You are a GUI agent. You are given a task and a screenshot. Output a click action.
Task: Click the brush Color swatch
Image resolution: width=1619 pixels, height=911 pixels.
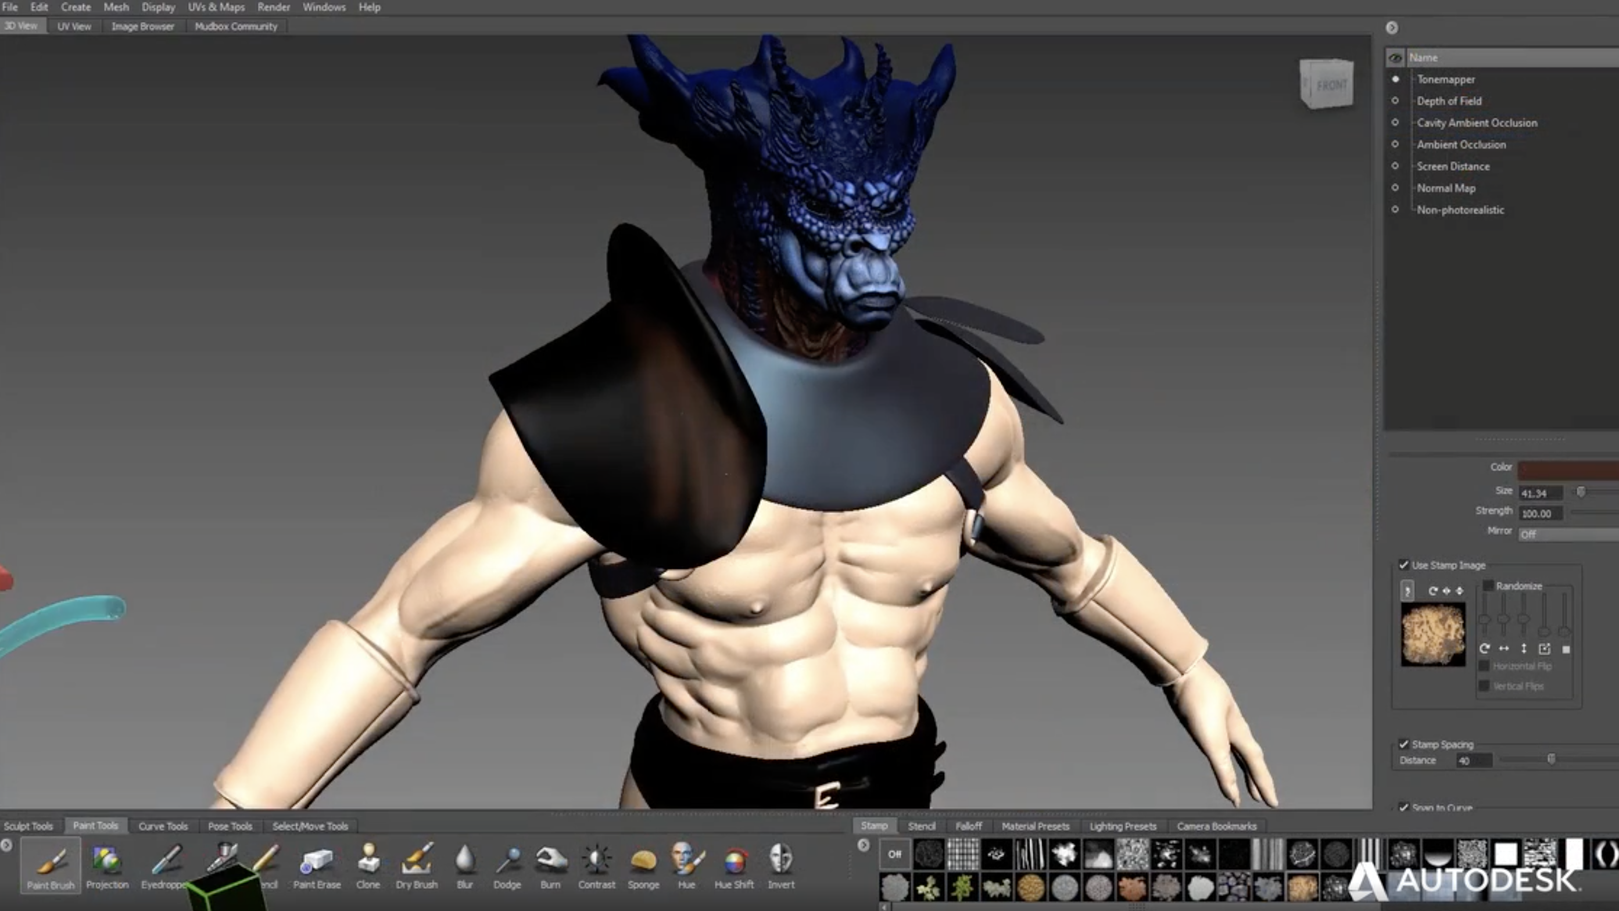click(x=1568, y=469)
